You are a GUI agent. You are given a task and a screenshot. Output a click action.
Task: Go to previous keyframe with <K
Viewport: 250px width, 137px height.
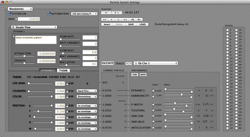coord(132,19)
